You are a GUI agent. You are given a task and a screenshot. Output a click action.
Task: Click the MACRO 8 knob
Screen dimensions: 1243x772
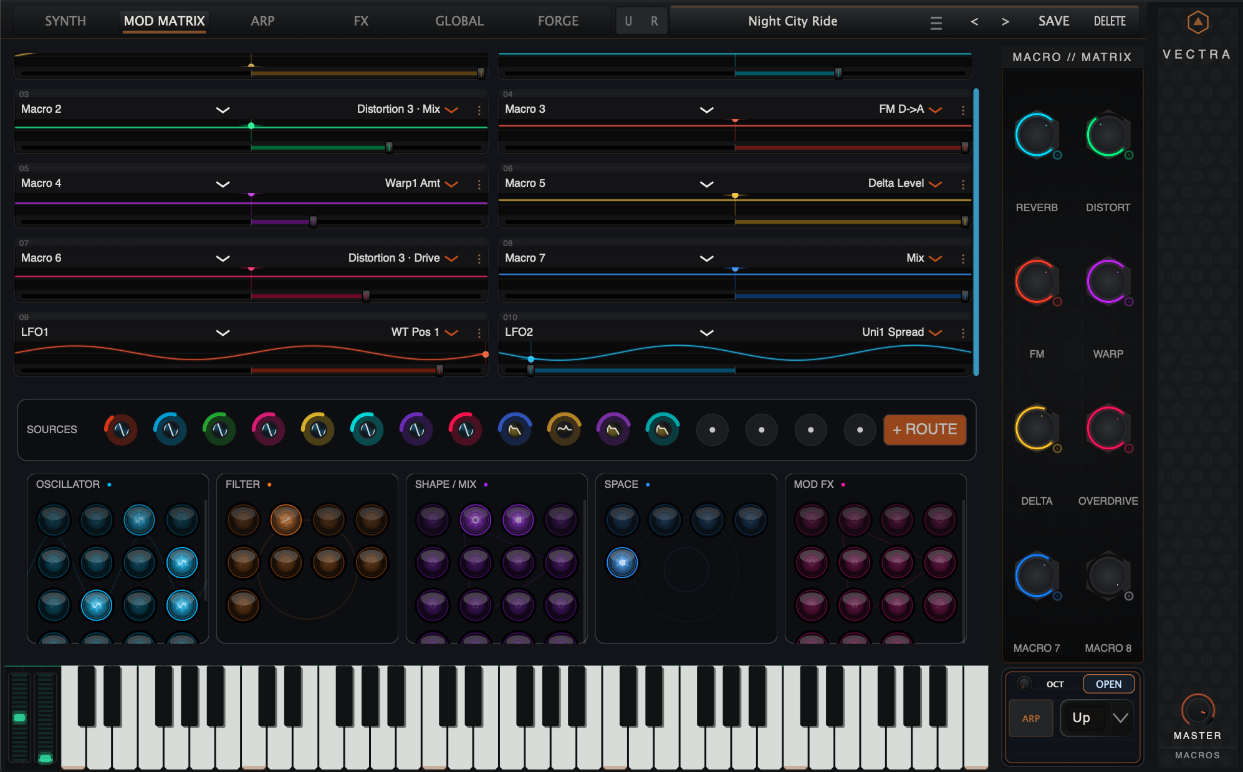1108,575
